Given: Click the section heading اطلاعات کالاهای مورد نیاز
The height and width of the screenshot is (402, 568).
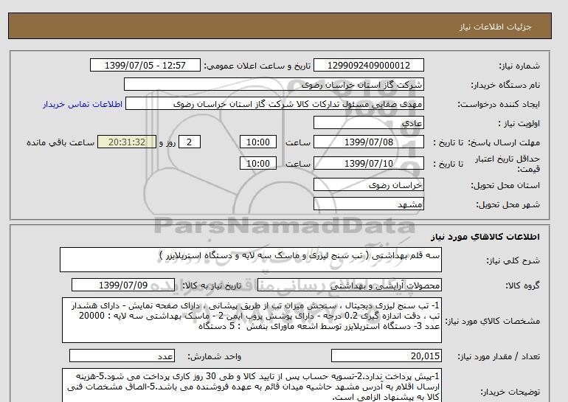Looking at the screenshot, I should tap(485, 237).
